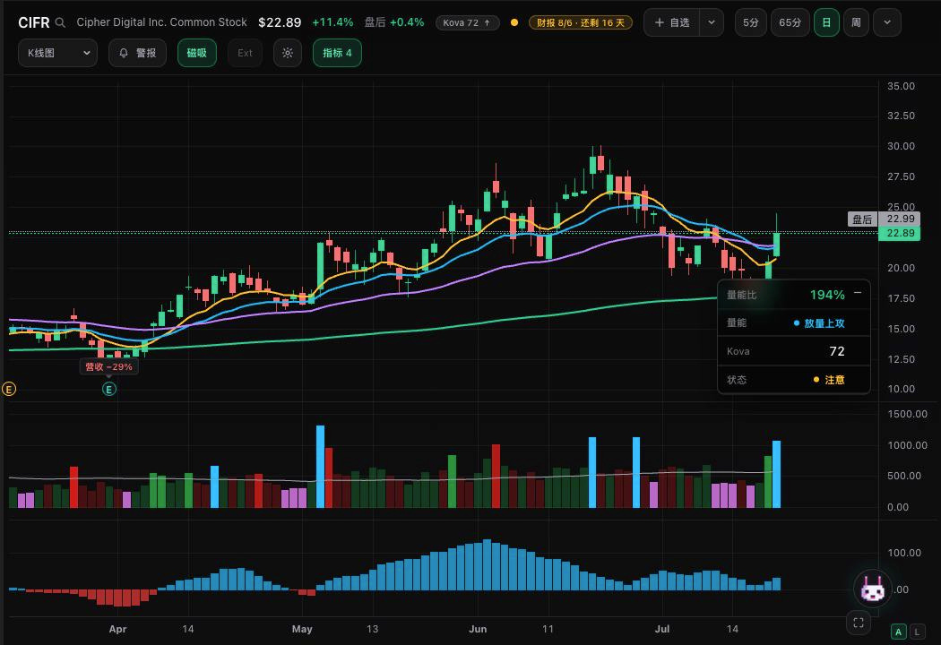The image size is (941, 645).
Task: Click the yellow E earnings marker
Action: click(8, 390)
